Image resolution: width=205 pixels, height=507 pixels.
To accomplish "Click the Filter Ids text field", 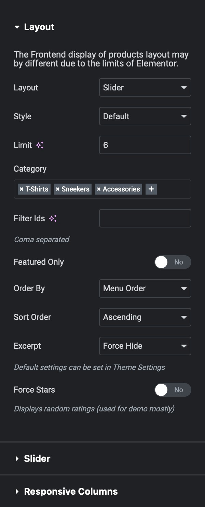I will (x=145, y=218).
